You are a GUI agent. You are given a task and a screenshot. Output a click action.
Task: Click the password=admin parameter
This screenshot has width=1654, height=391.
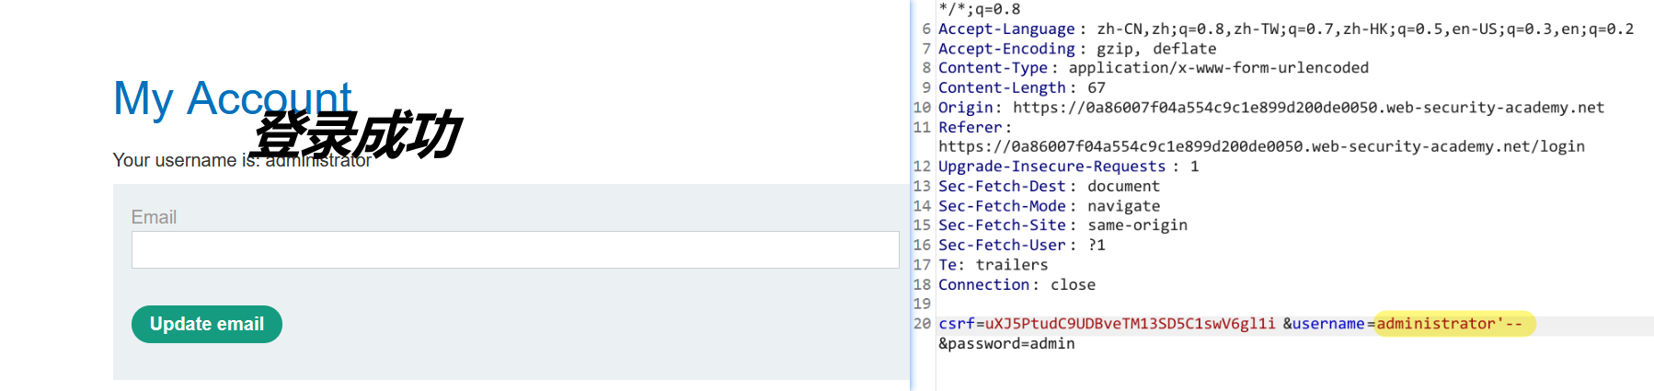1006,344
